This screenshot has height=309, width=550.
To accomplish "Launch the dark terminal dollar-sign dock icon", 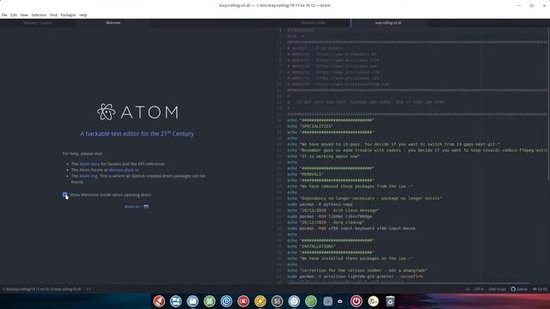I will 277,301.
